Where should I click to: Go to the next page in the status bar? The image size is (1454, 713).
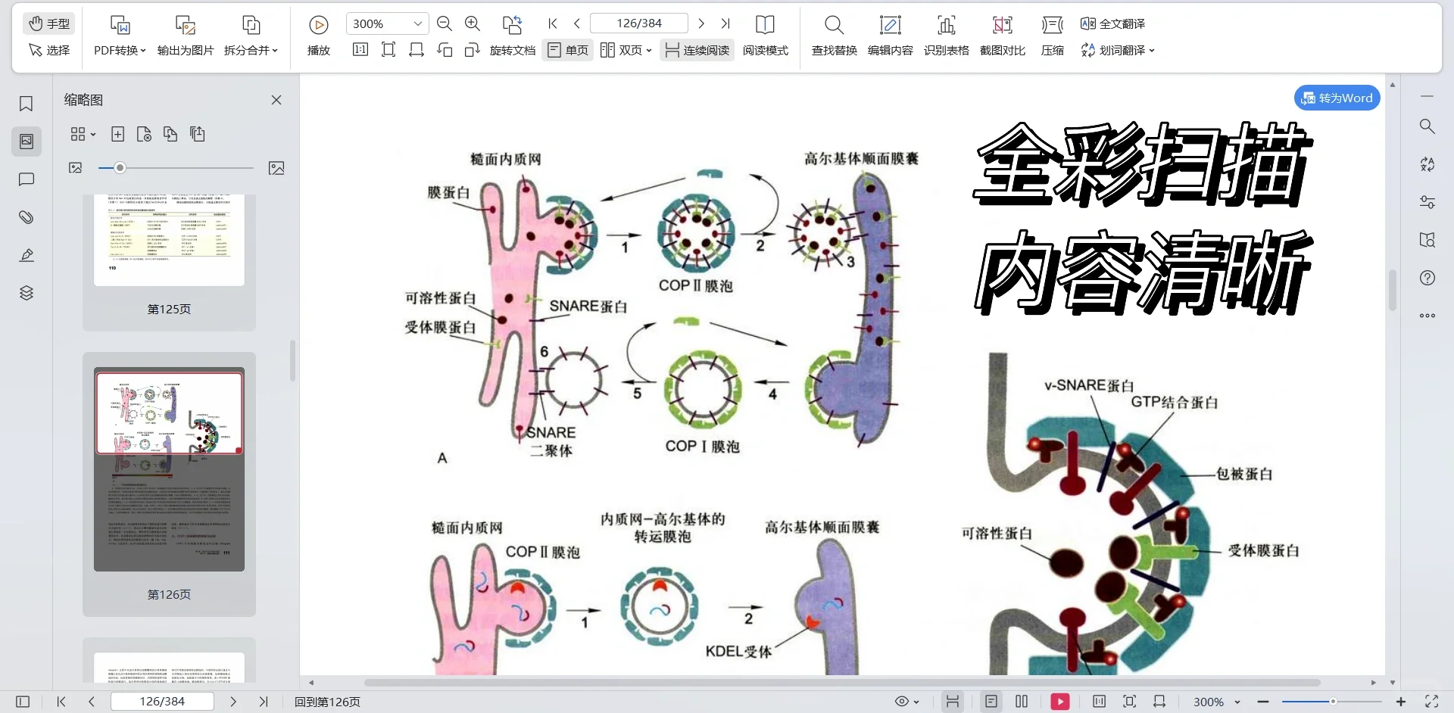tap(233, 702)
